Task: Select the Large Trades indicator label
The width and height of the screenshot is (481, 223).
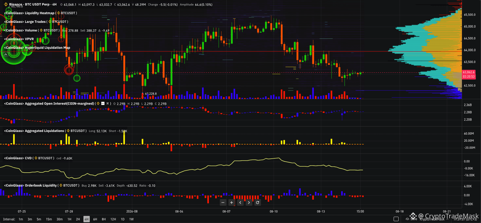Action: point(25,22)
